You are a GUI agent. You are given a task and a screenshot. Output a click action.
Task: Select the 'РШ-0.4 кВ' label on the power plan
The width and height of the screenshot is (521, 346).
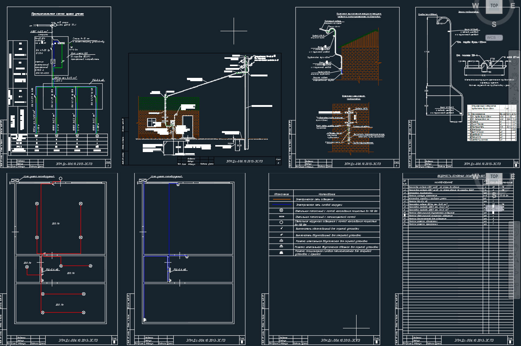click(x=180, y=270)
